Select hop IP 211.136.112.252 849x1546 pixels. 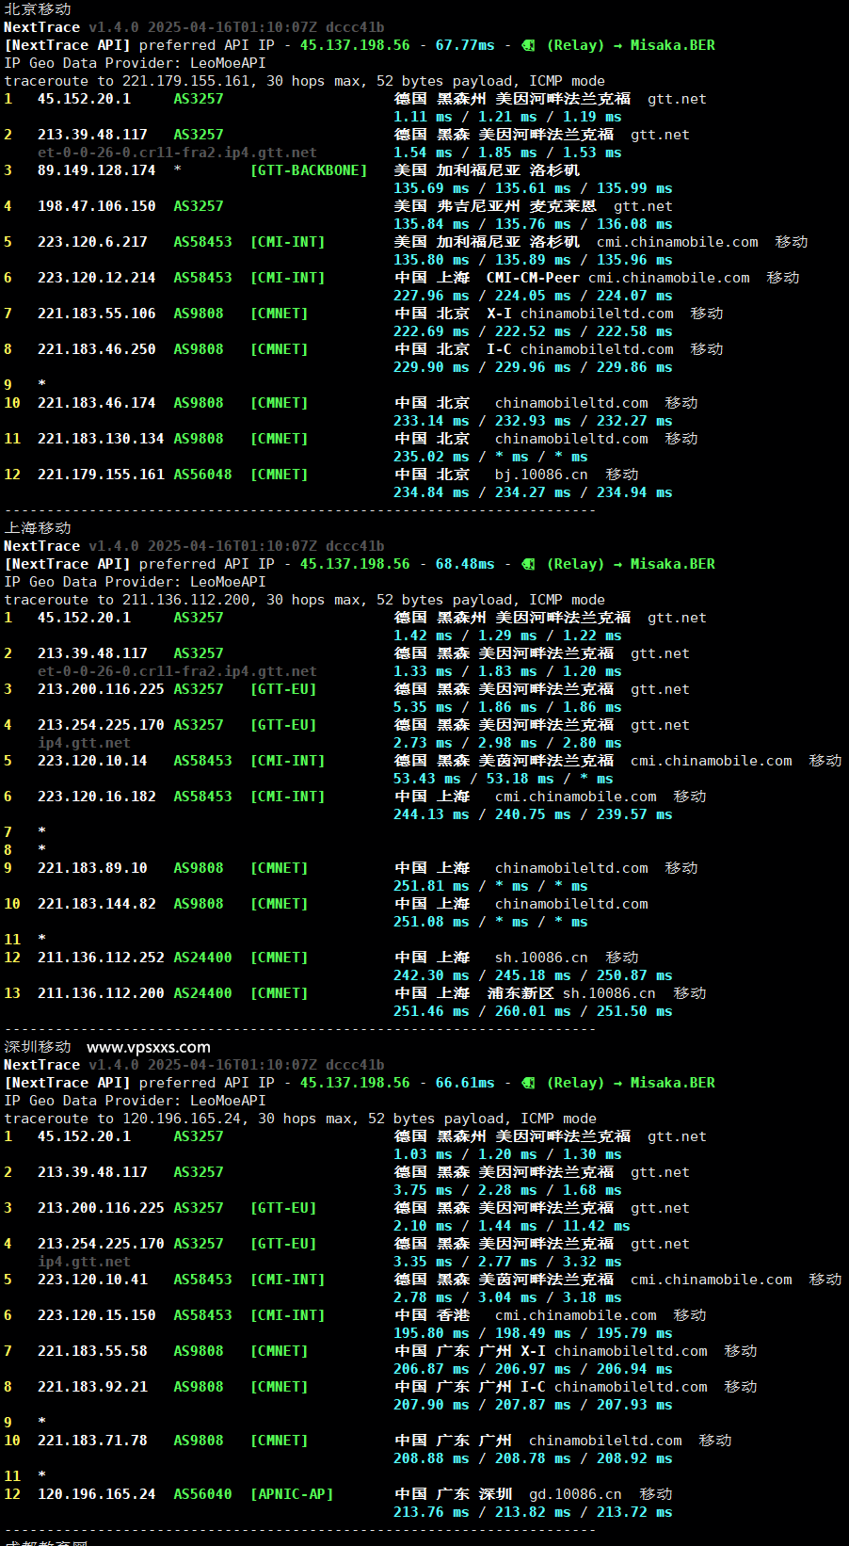tap(101, 958)
